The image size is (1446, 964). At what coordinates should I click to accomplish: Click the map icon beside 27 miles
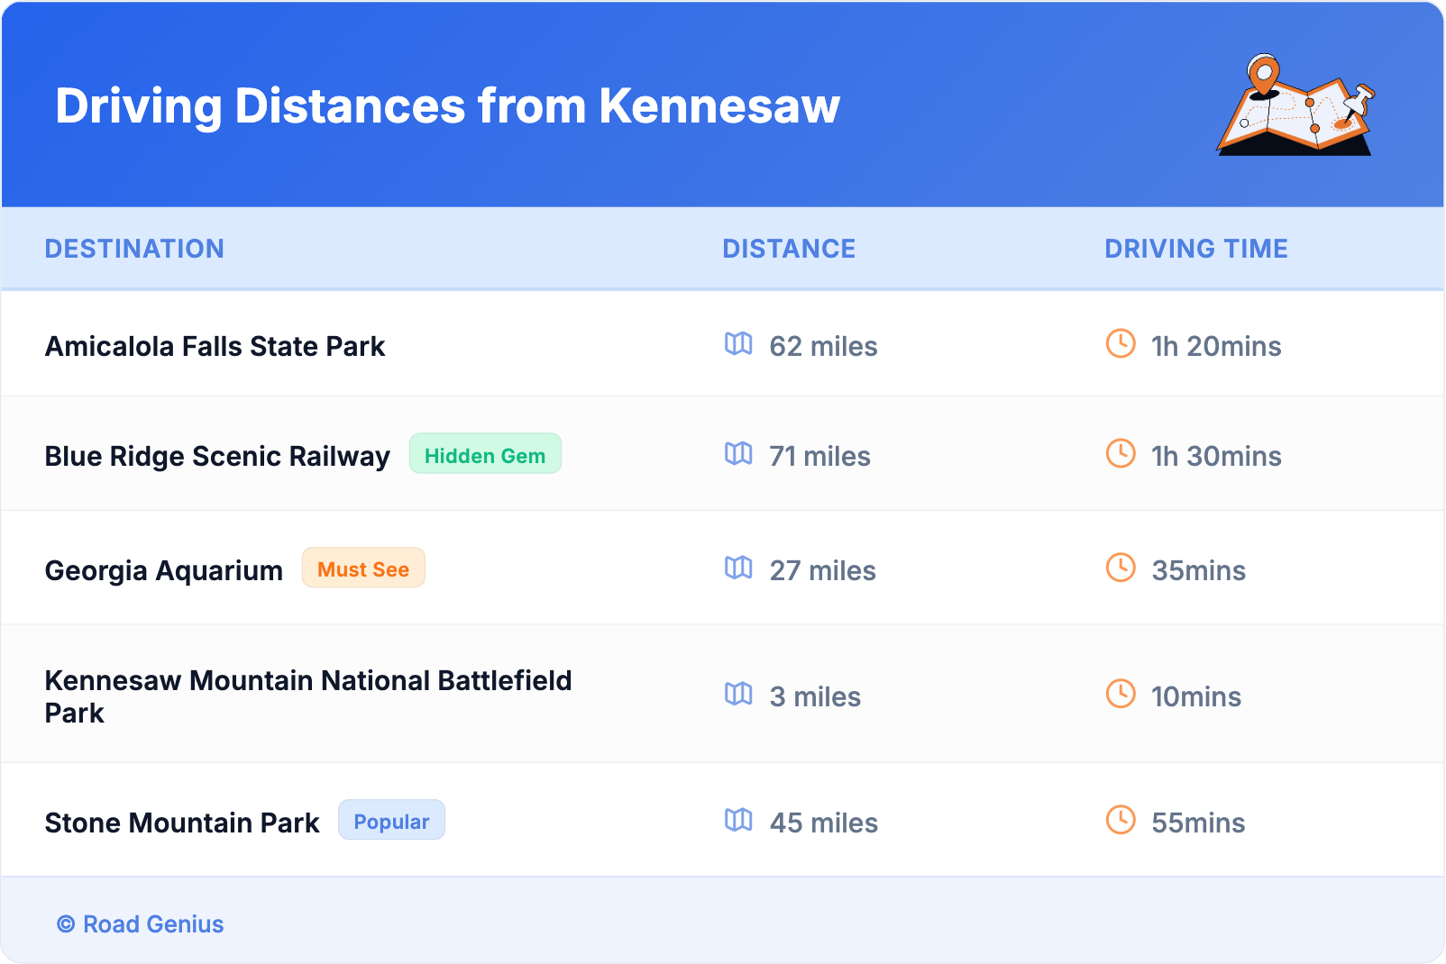tap(738, 568)
